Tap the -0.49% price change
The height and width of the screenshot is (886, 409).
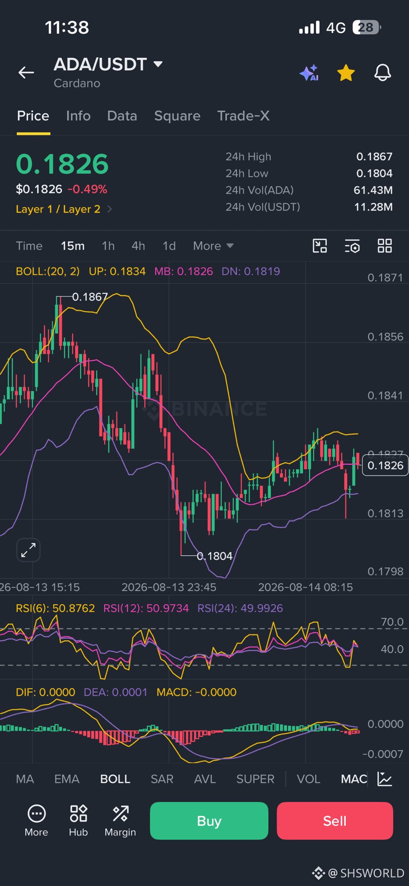coord(87,189)
